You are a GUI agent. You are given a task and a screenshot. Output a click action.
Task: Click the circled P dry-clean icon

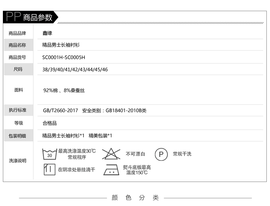[x=161, y=154]
